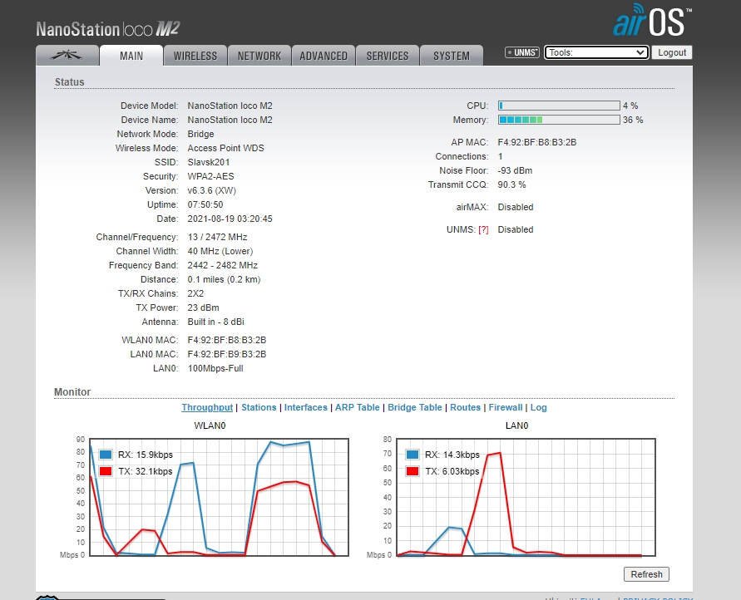Click the Antenna value Built in - 8 dBi
741x600 pixels.
point(216,322)
